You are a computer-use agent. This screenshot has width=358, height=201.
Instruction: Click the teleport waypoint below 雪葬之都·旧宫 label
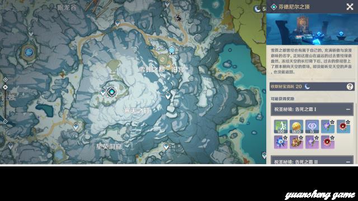coord(168,95)
